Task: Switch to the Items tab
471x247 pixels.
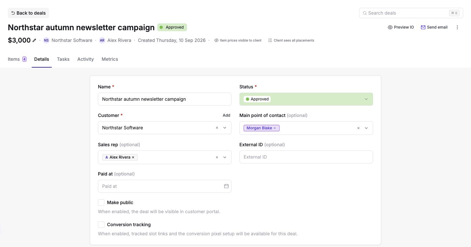Action: 17,59
